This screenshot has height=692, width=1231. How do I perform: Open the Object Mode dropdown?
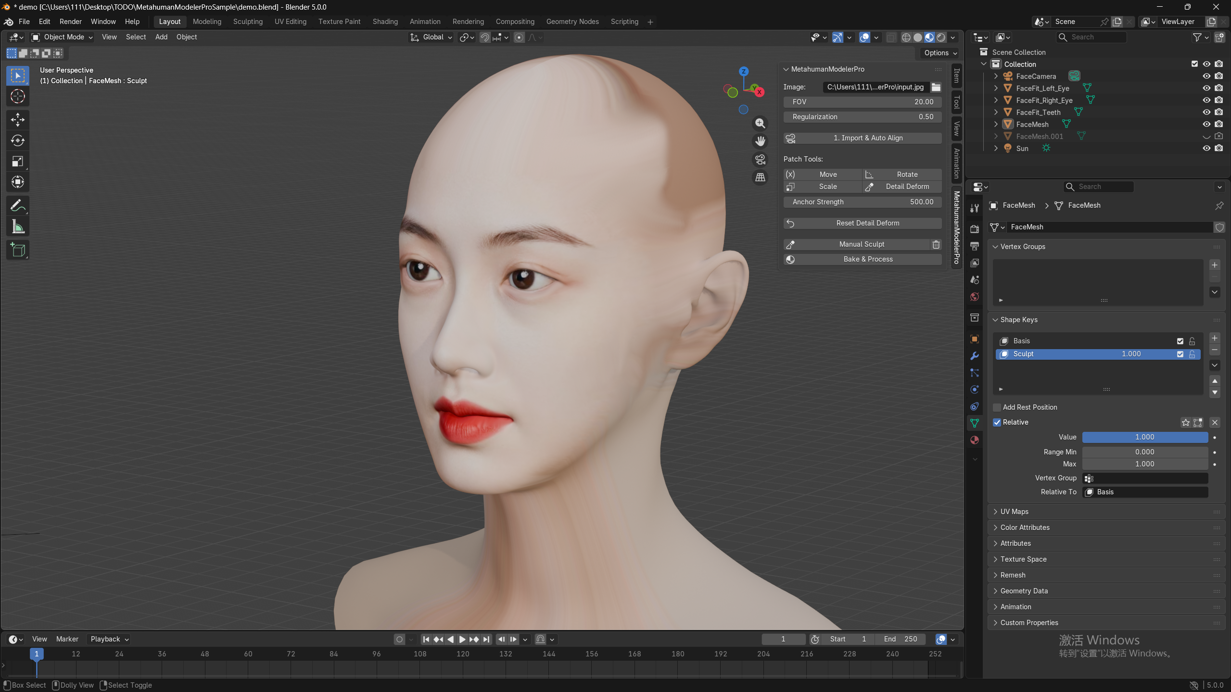coord(63,37)
